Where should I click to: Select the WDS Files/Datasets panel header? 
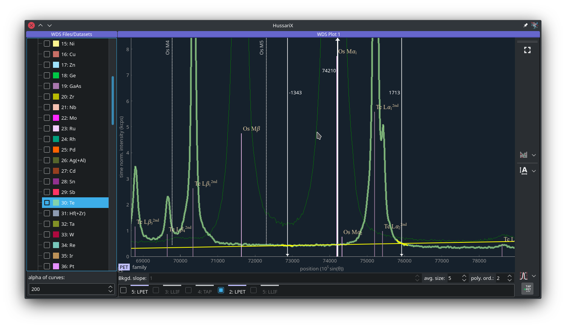[x=72, y=34]
